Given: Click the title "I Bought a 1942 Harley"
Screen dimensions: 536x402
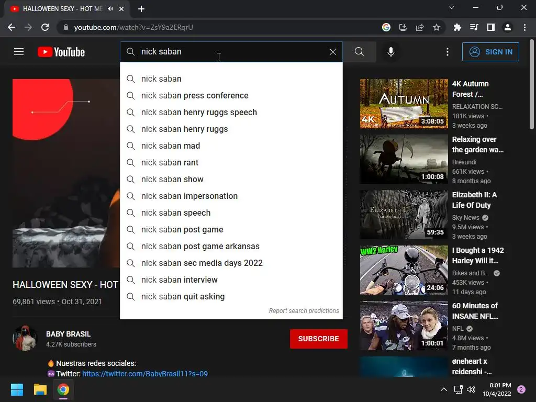Looking at the screenshot, I should coord(478,255).
